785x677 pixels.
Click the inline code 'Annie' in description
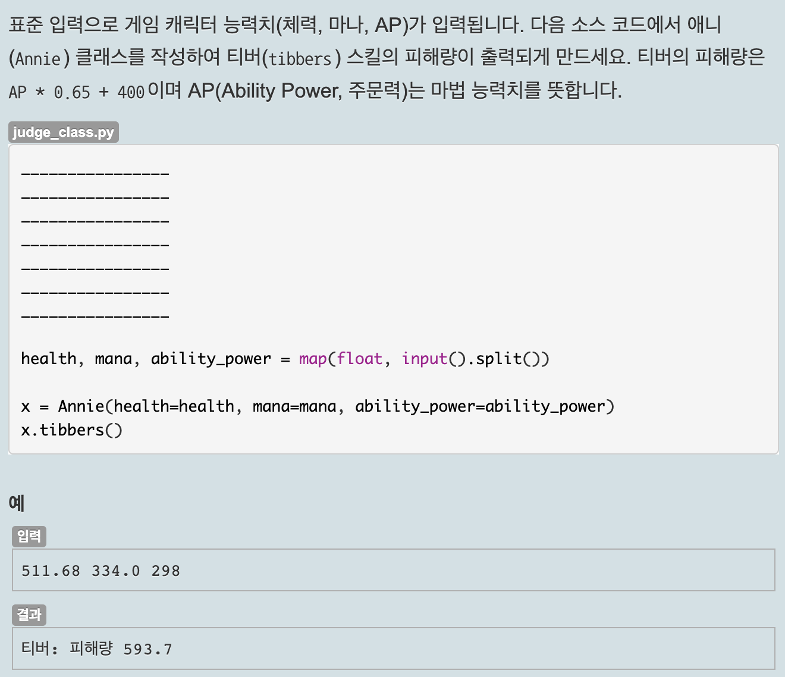pyautogui.click(x=38, y=59)
